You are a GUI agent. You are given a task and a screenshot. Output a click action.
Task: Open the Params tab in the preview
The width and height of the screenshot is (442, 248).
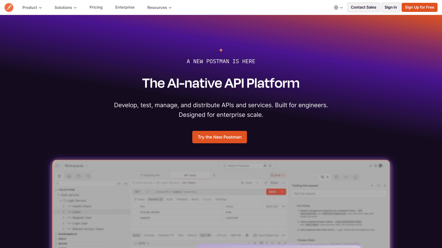[156, 199]
